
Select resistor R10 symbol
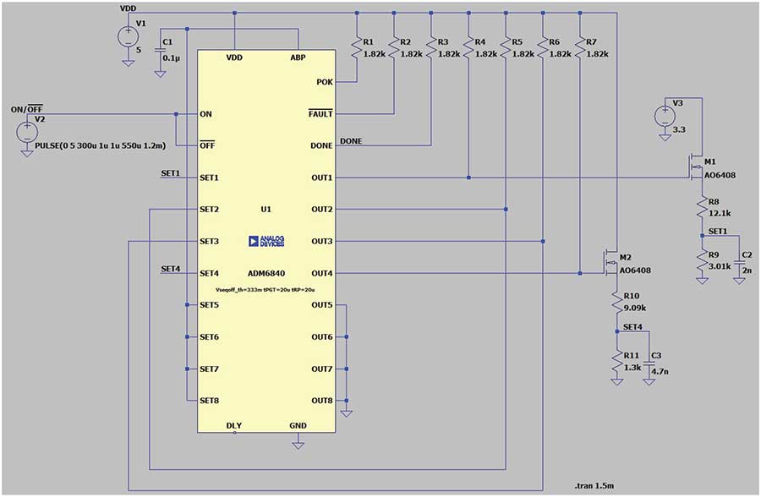click(x=617, y=302)
